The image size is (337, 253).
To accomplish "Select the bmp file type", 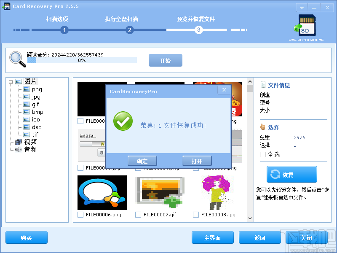I will tap(37, 112).
